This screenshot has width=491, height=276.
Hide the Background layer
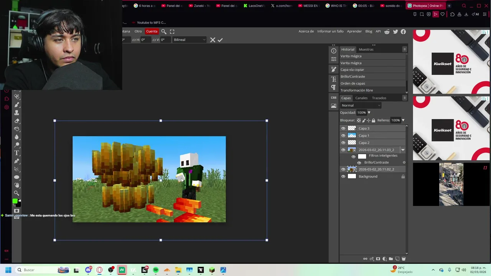tap(343, 176)
